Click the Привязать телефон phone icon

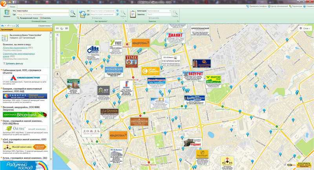(x=248, y=6)
